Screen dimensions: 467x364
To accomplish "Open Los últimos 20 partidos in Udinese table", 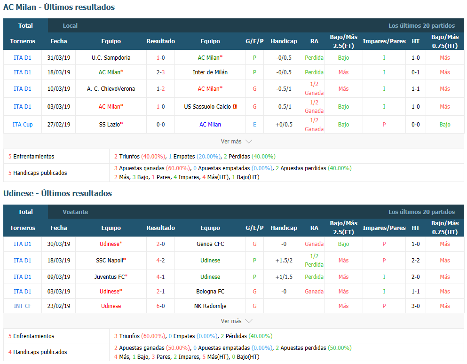I will [421, 212].
